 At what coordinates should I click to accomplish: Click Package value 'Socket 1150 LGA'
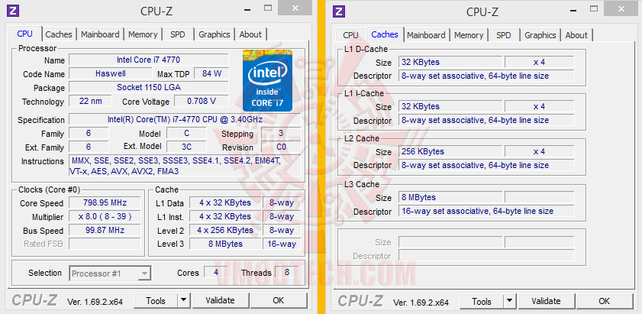click(x=149, y=87)
